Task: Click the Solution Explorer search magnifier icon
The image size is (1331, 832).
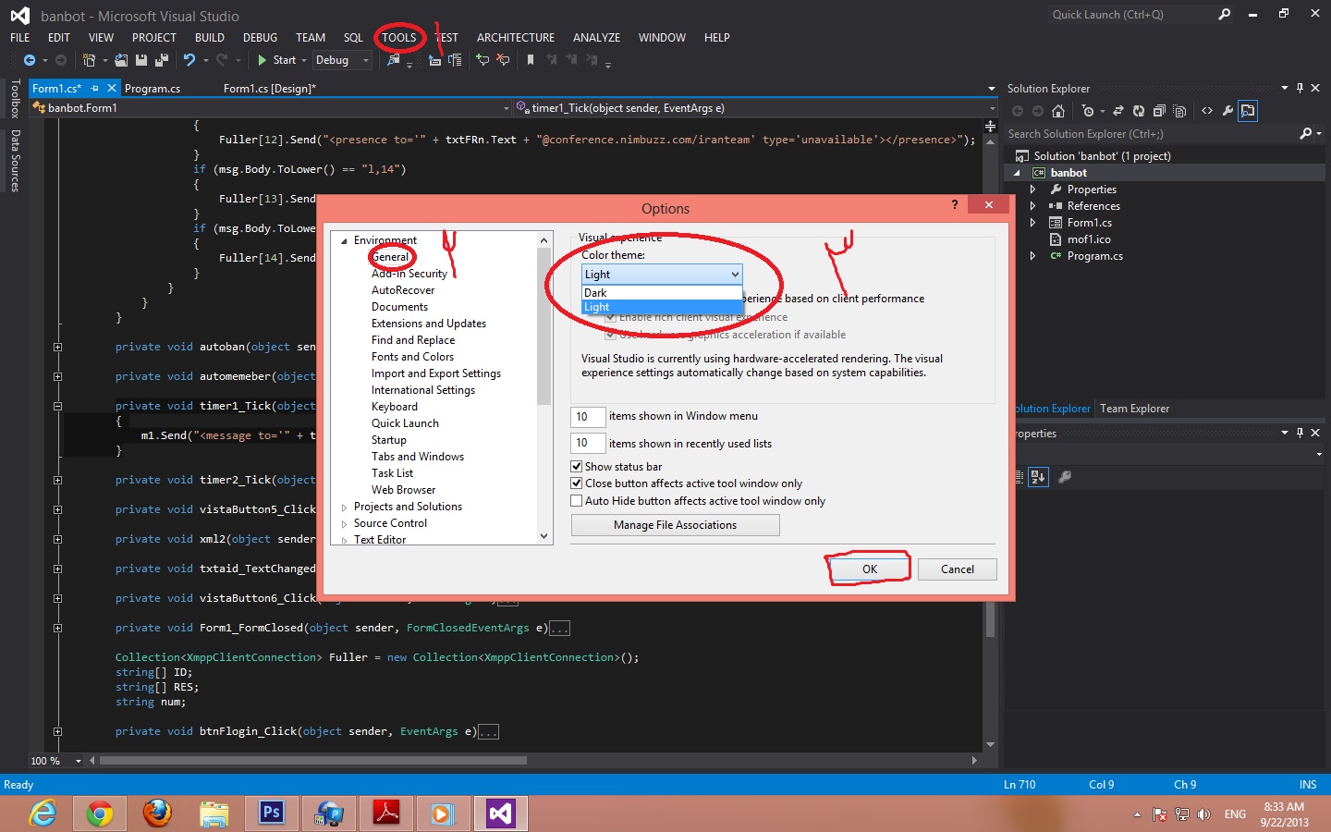Action: pyautogui.click(x=1306, y=134)
